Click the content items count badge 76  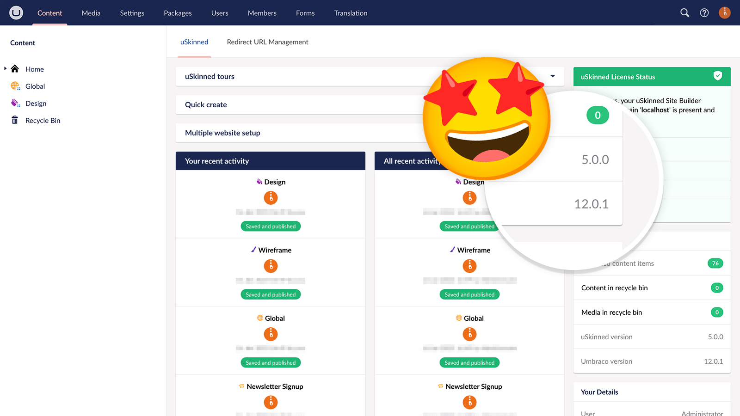715,263
